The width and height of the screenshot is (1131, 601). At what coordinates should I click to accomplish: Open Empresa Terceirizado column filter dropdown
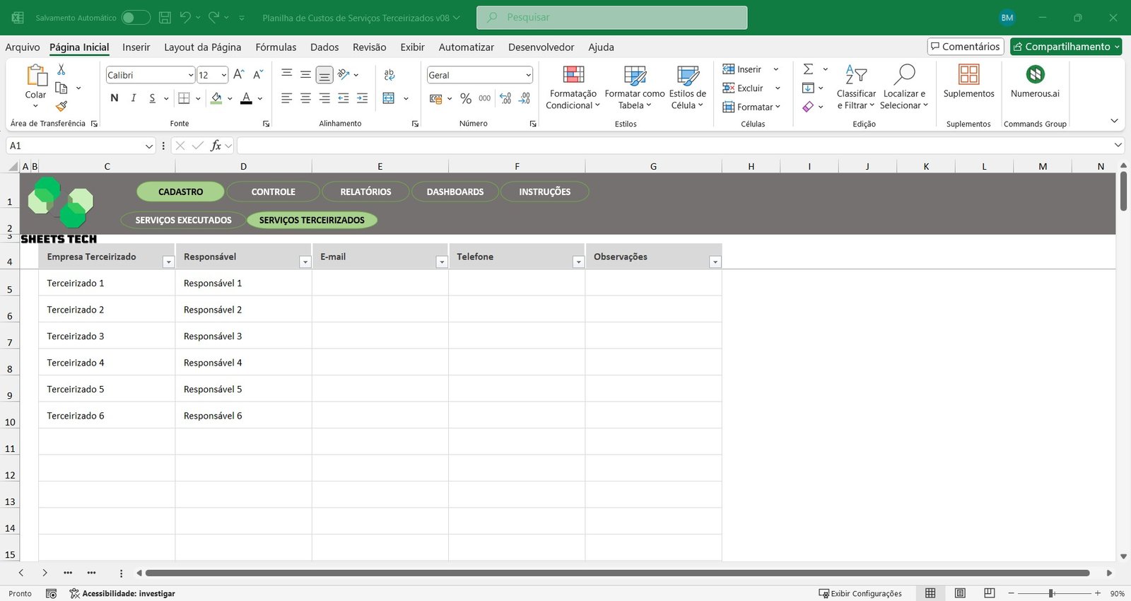168,262
